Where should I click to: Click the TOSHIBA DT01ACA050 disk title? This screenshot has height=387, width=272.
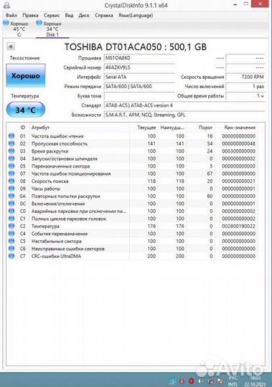point(136,47)
